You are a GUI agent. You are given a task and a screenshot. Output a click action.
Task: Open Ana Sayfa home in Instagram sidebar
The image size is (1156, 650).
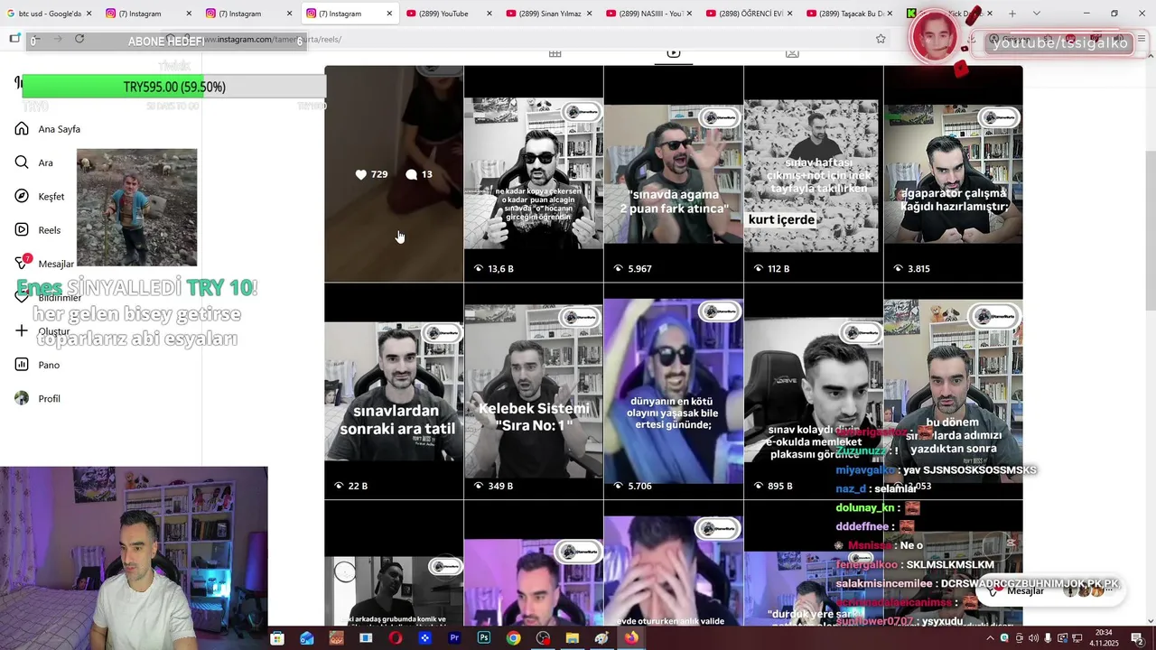[x=49, y=129]
